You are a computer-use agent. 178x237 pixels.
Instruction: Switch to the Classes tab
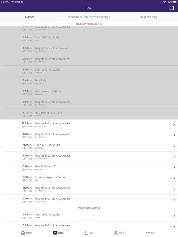pyautogui.click(x=30, y=17)
